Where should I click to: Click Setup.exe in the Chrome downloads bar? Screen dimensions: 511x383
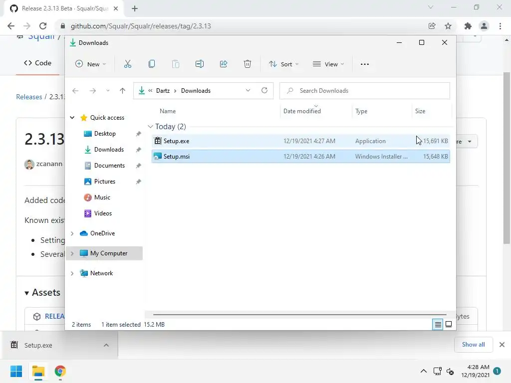pyautogui.click(x=38, y=345)
